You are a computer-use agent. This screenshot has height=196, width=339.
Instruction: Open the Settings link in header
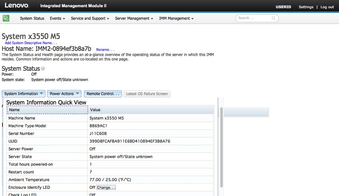tap(306, 7)
